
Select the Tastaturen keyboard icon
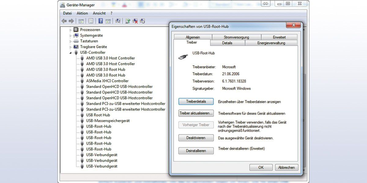point(76,41)
